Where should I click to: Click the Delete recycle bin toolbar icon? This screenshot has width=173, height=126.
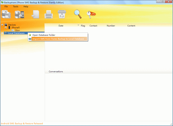[x=62, y=14]
